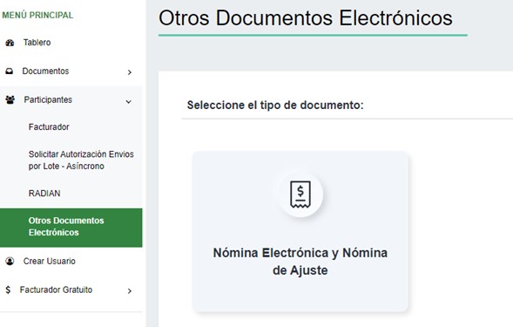
Task: Click the Participantes group icon
Action: click(x=10, y=99)
